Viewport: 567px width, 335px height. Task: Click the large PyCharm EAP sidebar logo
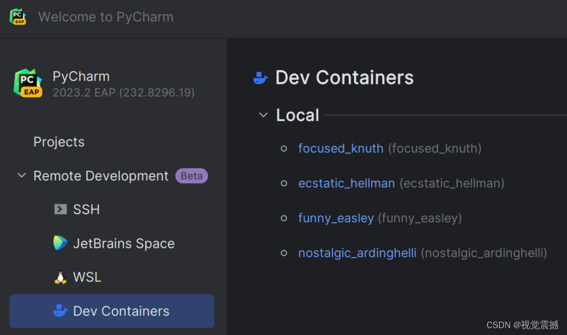28,83
